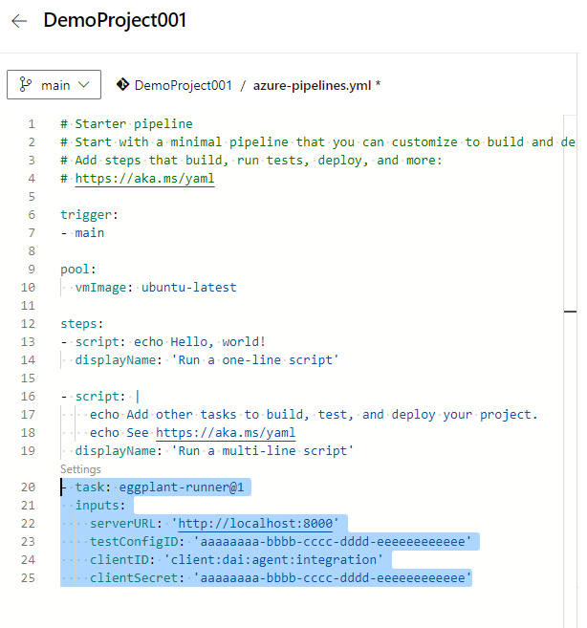
Task: Click 'Run a multi-line script' display name
Action: [263, 450]
